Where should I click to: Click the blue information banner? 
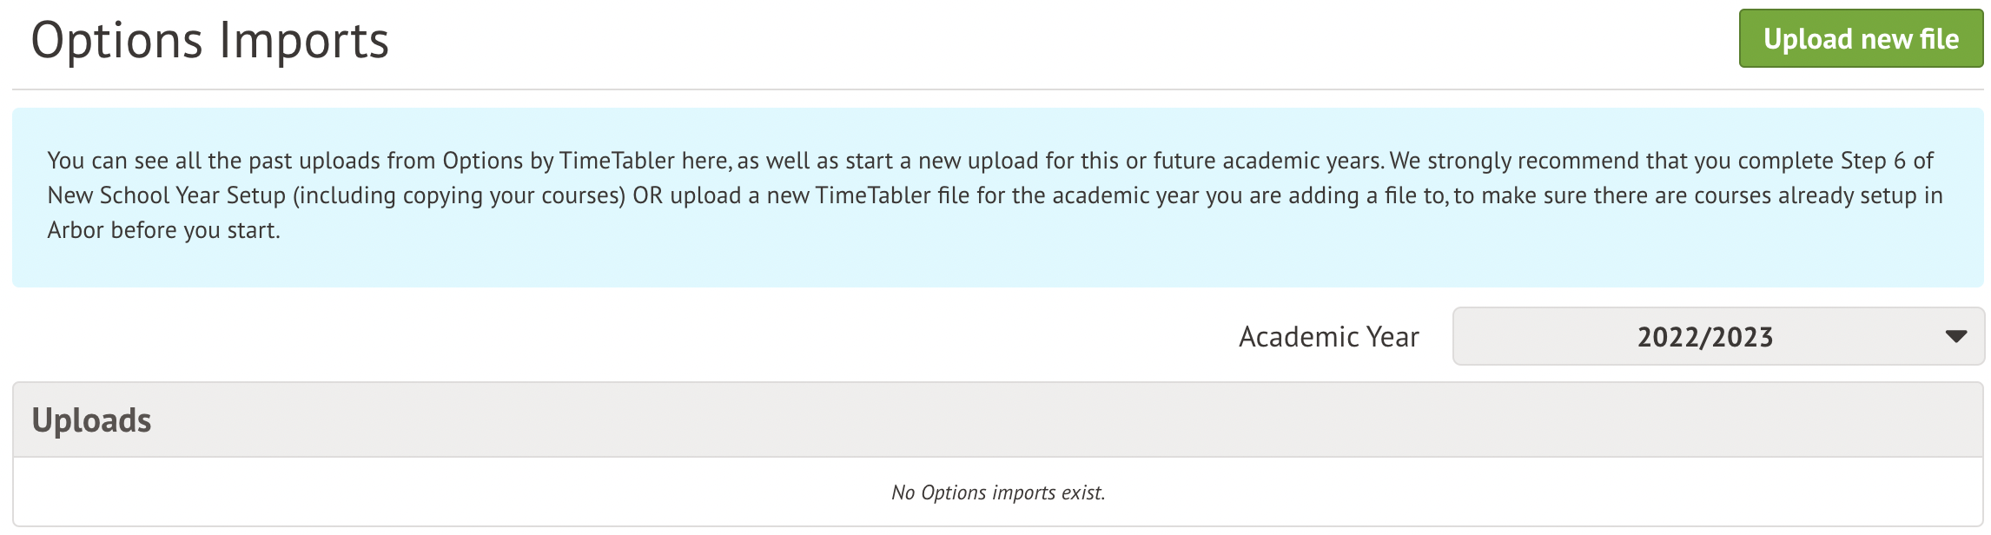pos(997,261)
